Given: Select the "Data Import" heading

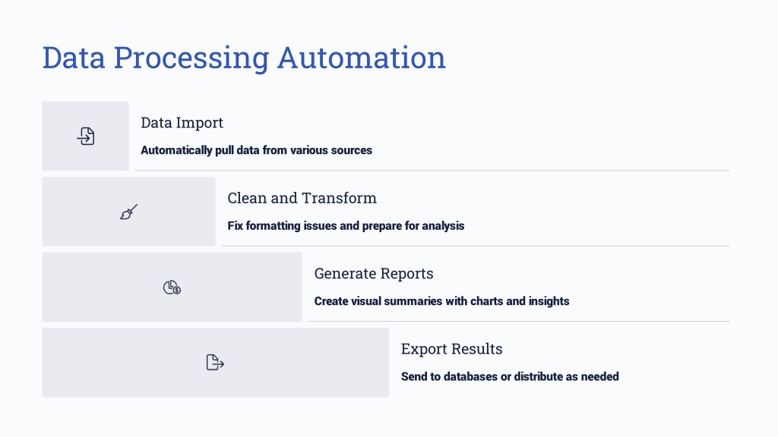Looking at the screenshot, I should [182, 123].
